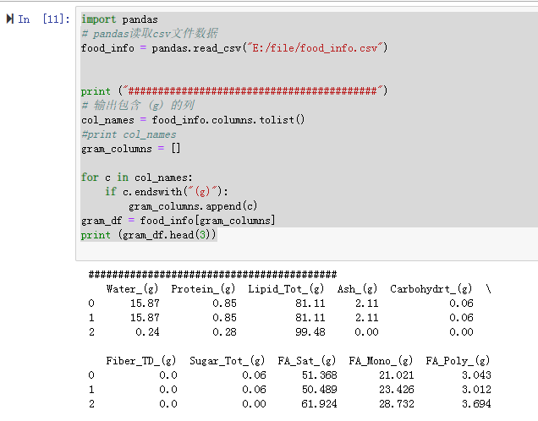Click the value 0.24 in Water column

147,332
